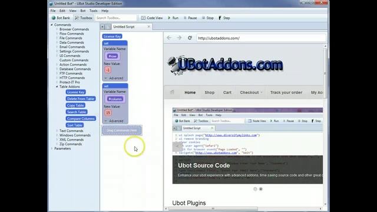Switch to Code View

[x=152, y=18]
